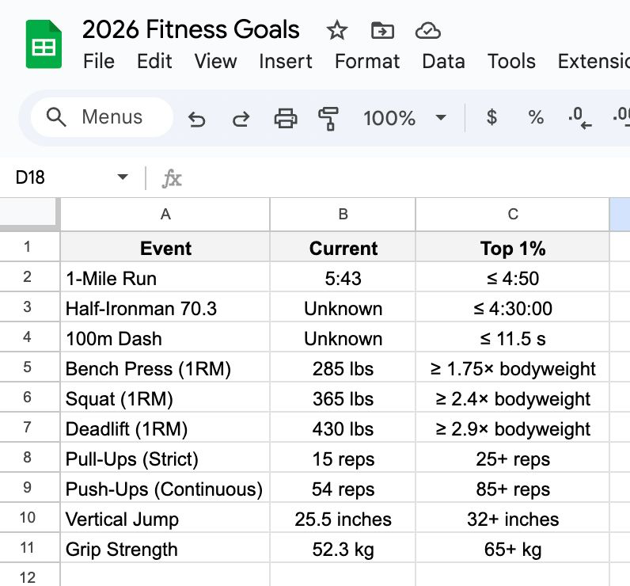This screenshot has height=586, width=630.
Task: Select the 285 lbs cell
Action: (x=343, y=367)
